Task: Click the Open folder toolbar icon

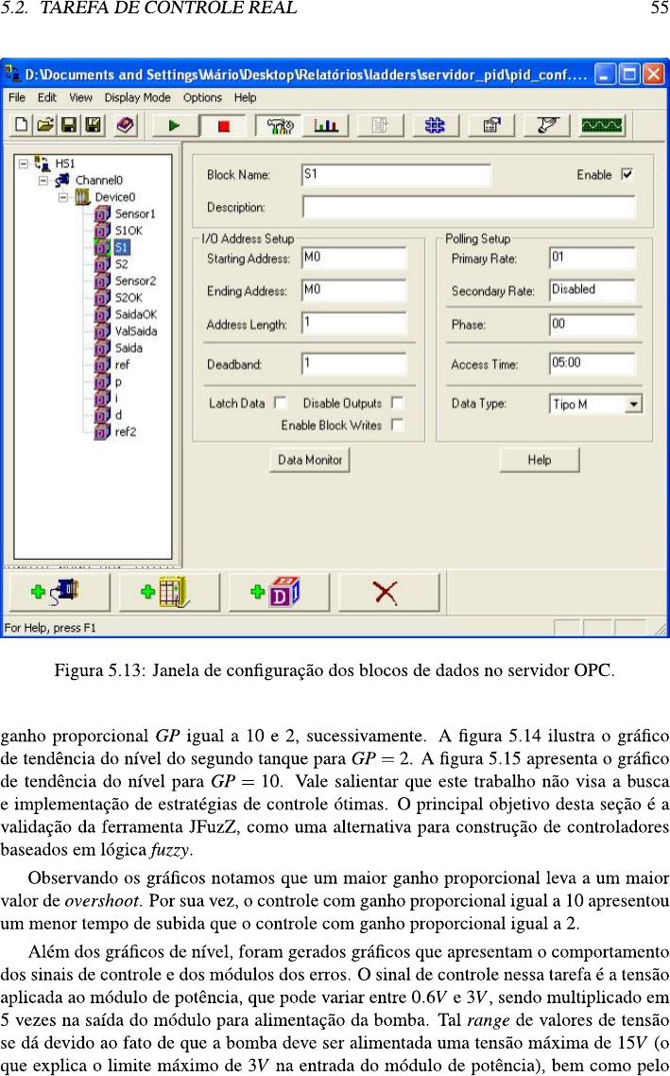Action: point(45,125)
